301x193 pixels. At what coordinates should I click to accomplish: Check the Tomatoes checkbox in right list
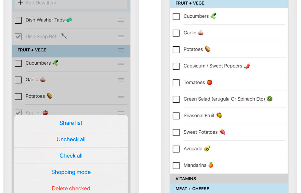pos(176,83)
